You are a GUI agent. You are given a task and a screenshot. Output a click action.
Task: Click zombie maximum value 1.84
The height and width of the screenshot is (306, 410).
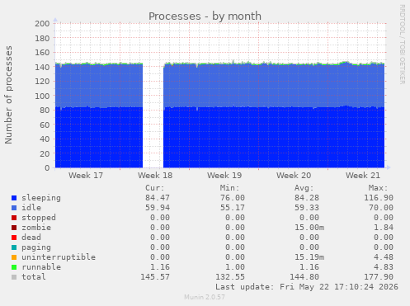(384, 228)
